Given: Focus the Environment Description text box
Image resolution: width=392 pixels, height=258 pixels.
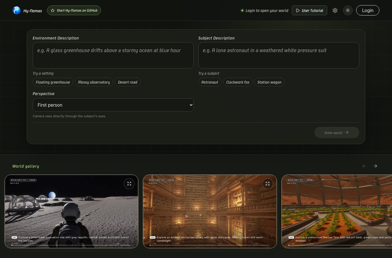Looking at the screenshot, I should [x=113, y=55].
